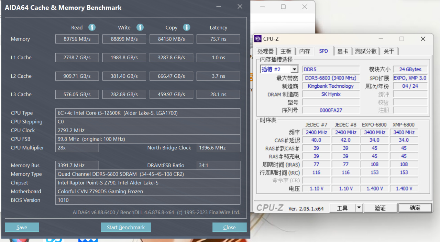Image resolution: width=440 pixels, height=242 pixels.
Task: Click the Read info icon
Action: pos(92,27)
